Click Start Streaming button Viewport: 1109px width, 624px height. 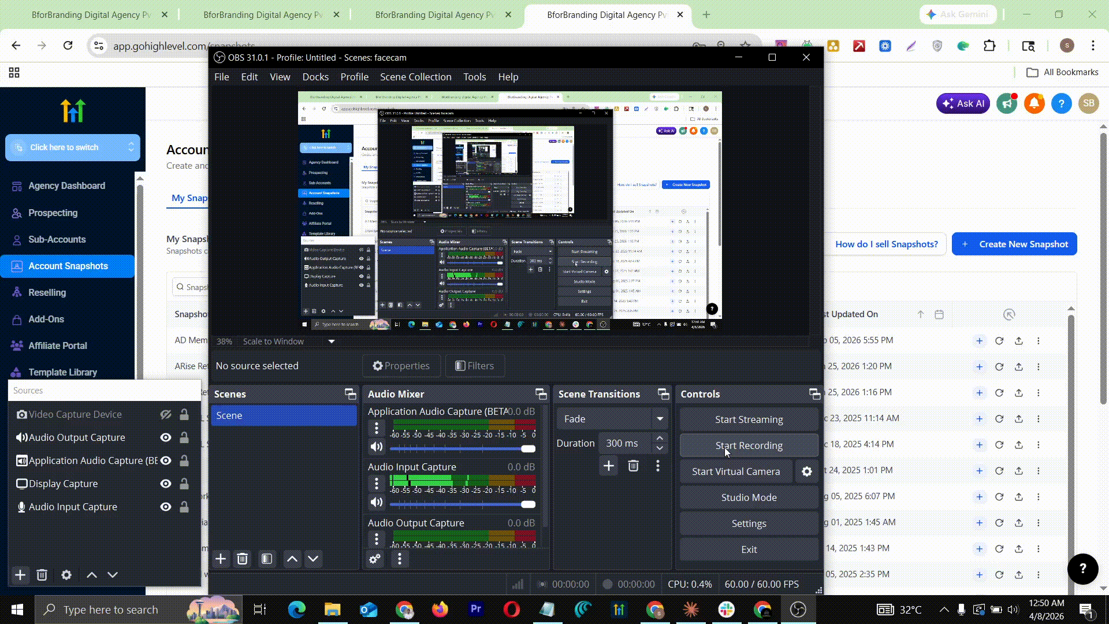click(x=749, y=419)
